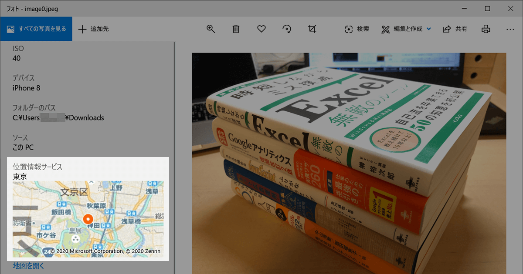This screenshot has width=523, height=274.
Task: Open the '編集と作成' menu
Action: [406, 29]
